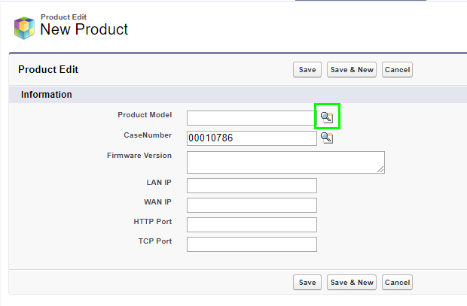Screen dimensions: 467x306
Task: Click the top Save button
Action: click(307, 70)
